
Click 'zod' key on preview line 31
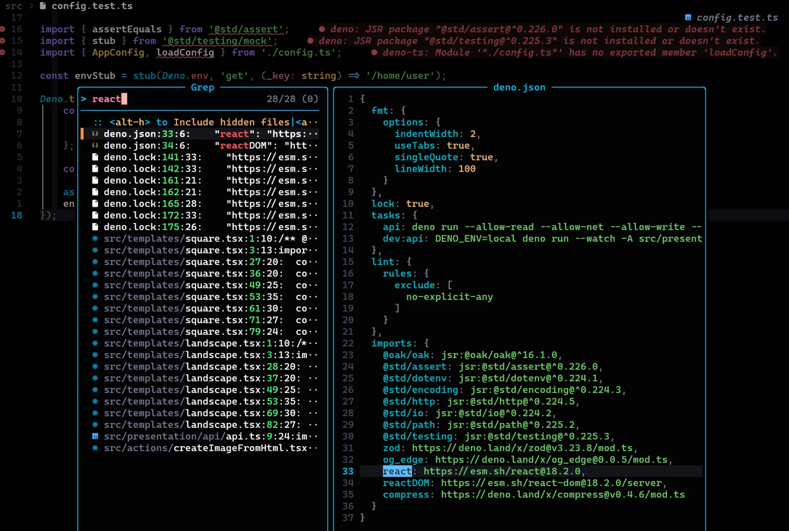point(391,448)
